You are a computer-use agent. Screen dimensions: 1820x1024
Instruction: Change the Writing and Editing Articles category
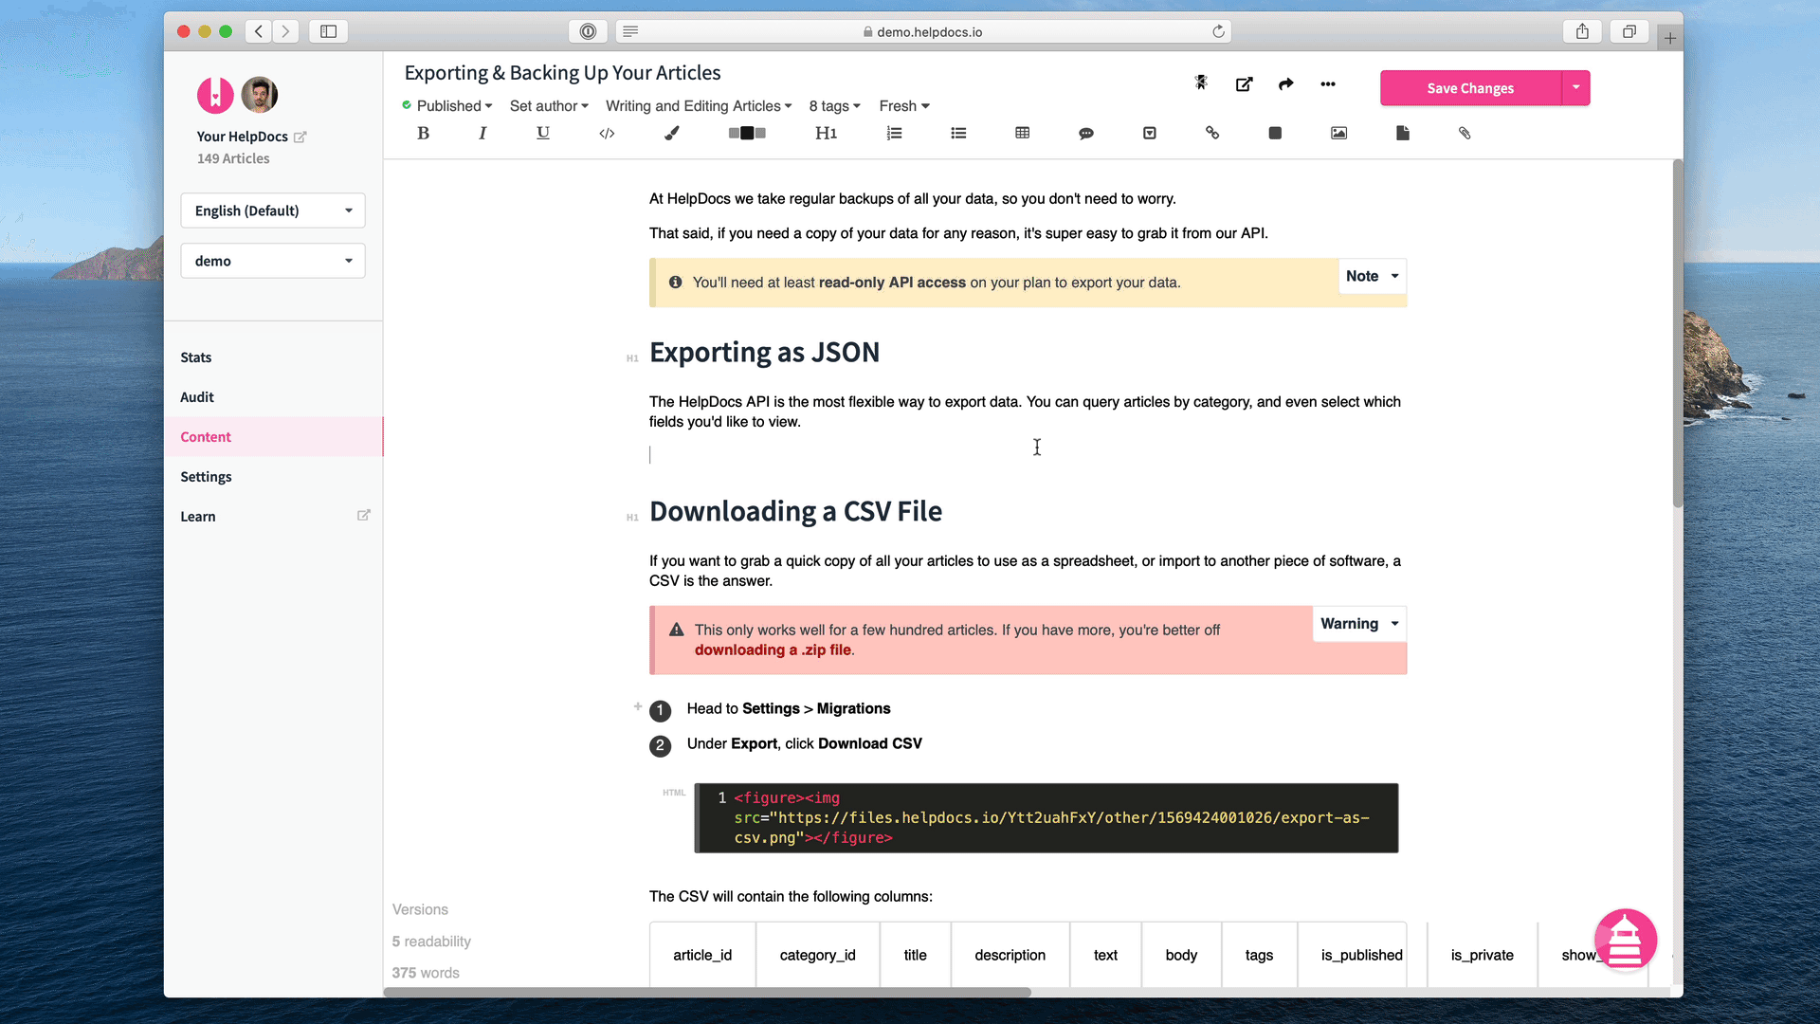point(699,106)
